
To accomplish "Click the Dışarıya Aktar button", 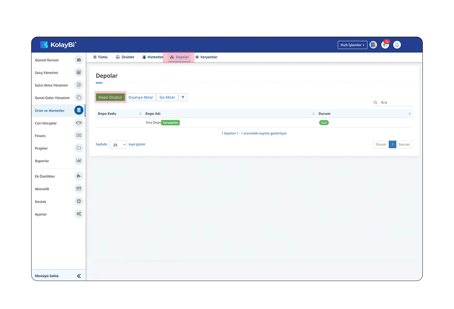I will (141, 97).
